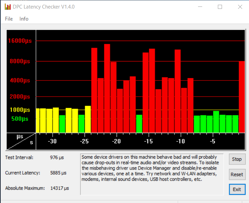Click the -30 time axis label
Screen dimensions: 249x203
click(52, 141)
